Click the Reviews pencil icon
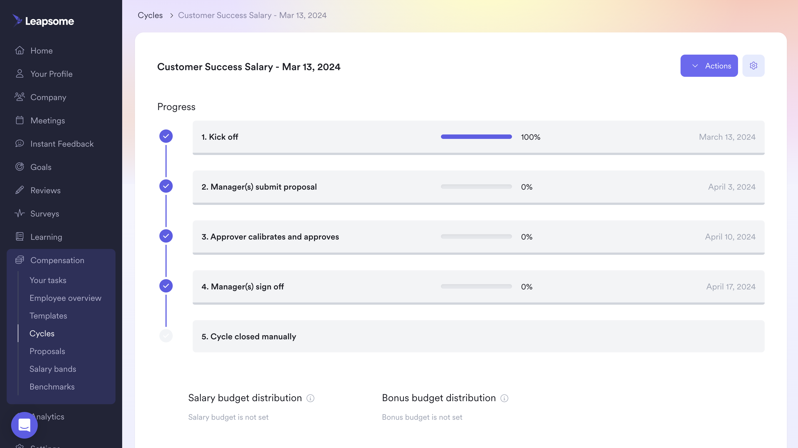Viewport: 798px width, 448px height. pos(19,190)
